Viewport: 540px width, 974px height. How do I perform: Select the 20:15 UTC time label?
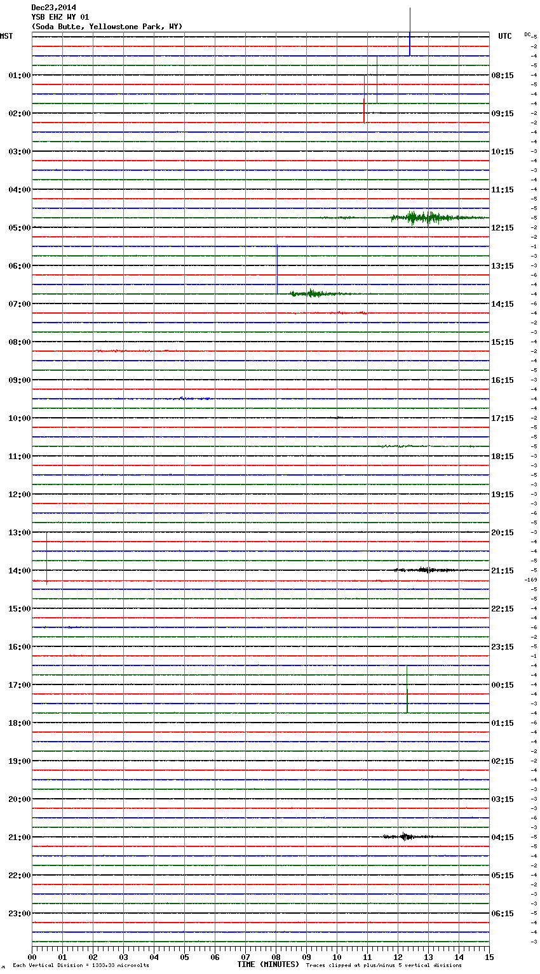(503, 533)
